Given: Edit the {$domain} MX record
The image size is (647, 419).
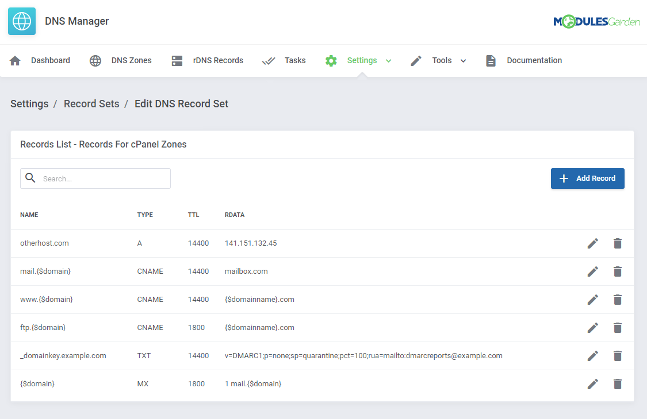Looking at the screenshot, I should click(593, 384).
